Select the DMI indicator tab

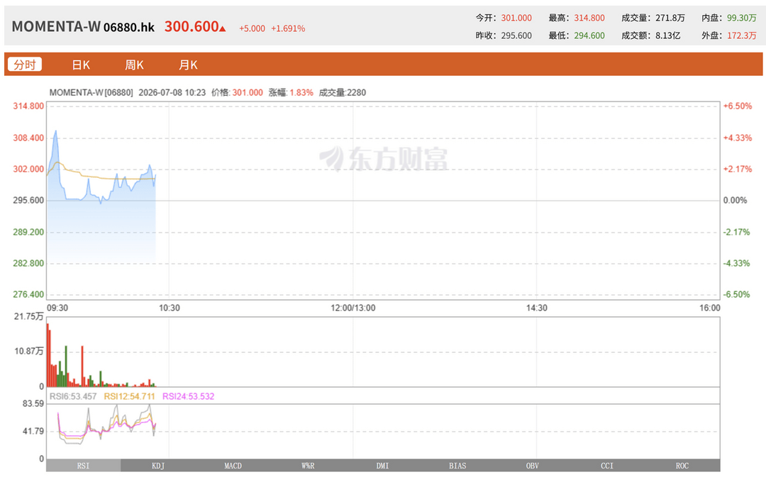(382, 466)
